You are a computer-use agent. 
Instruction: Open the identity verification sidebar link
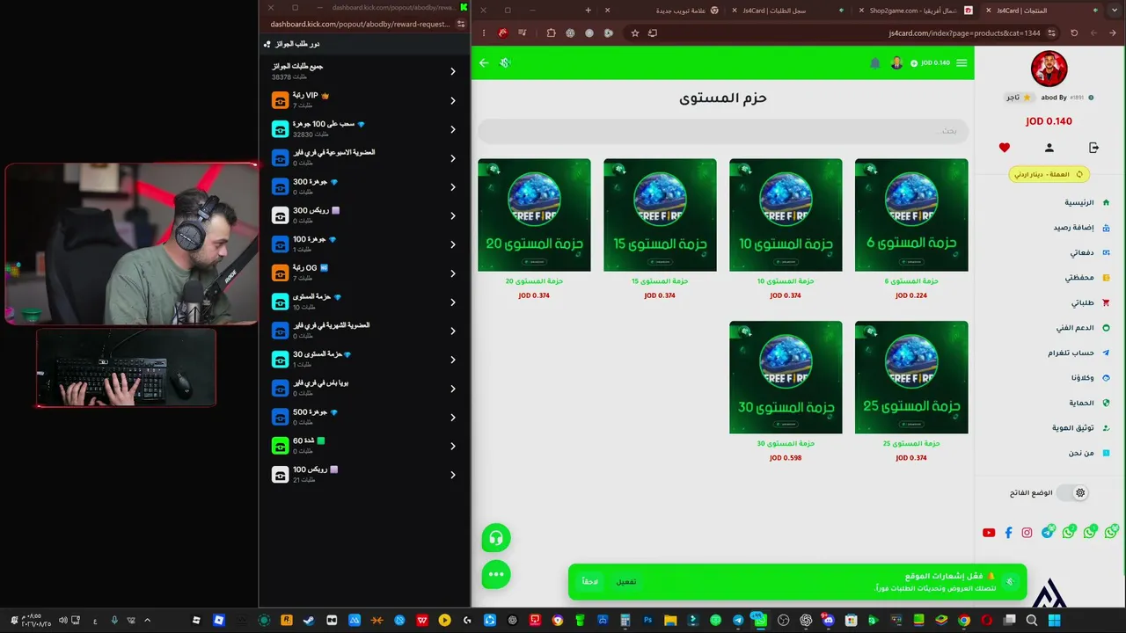(x=1082, y=428)
